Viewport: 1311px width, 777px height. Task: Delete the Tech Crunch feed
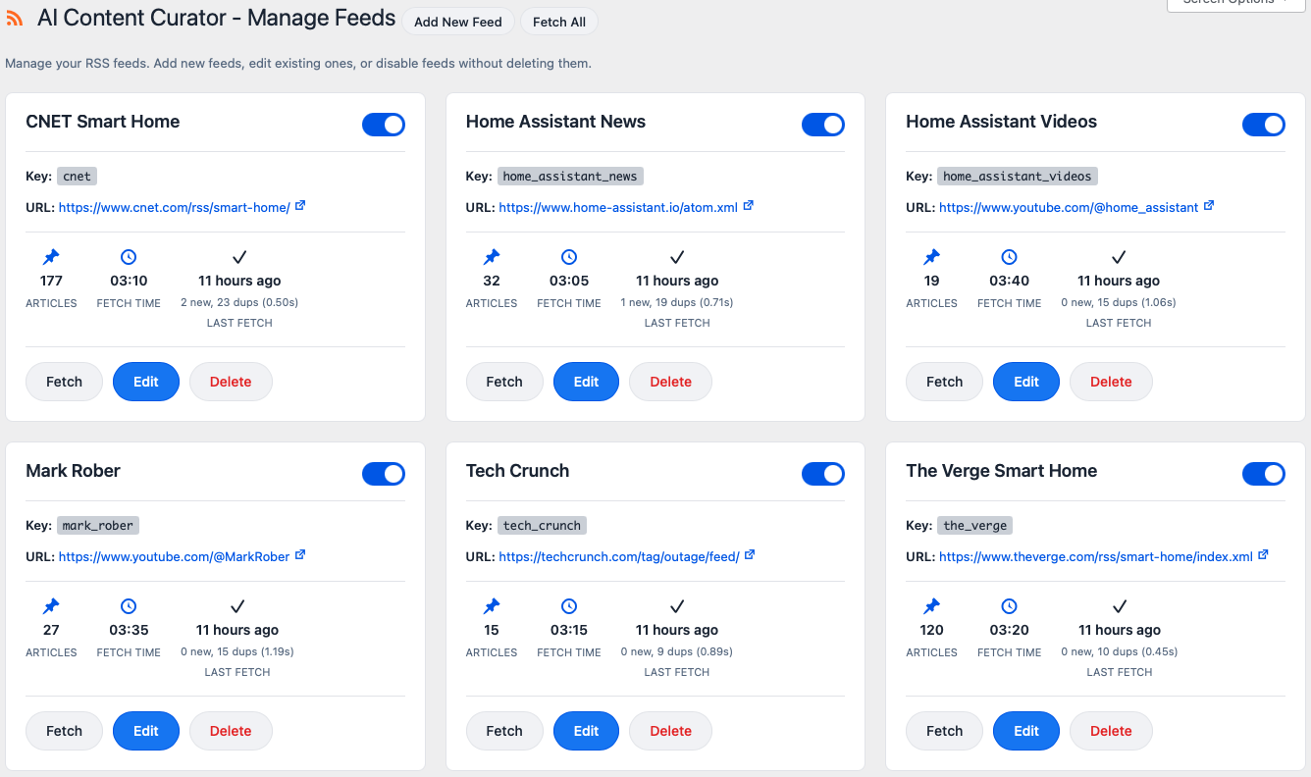point(671,731)
